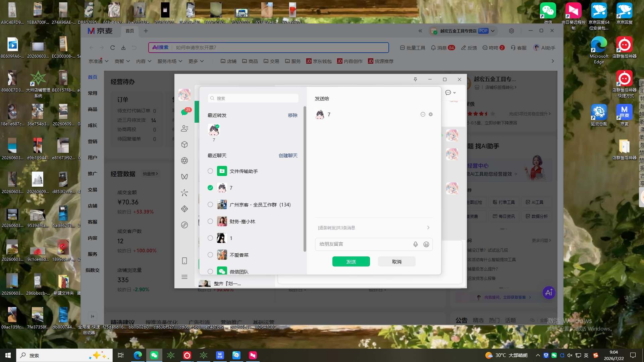Select contact 1 radio button
Viewport: 644px width, 362px height.
[210, 238]
